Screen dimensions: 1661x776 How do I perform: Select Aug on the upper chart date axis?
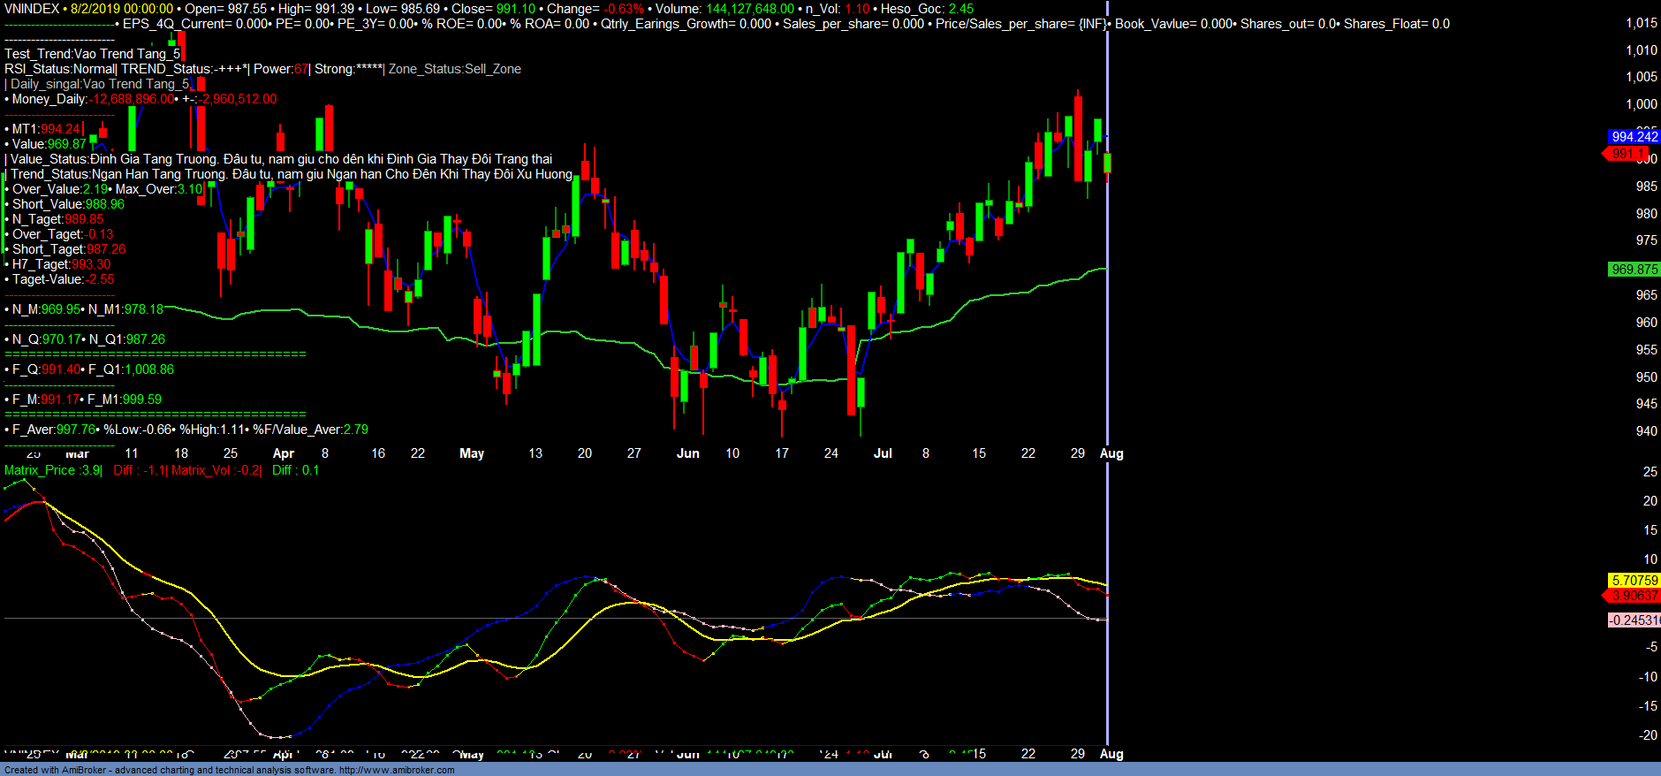pos(1111,453)
